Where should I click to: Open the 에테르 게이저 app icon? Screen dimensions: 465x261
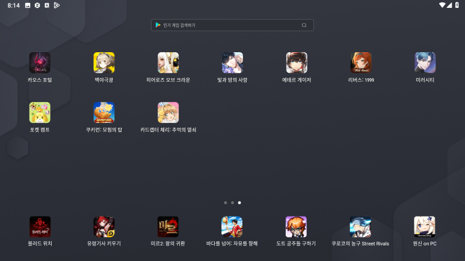coord(297,63)
